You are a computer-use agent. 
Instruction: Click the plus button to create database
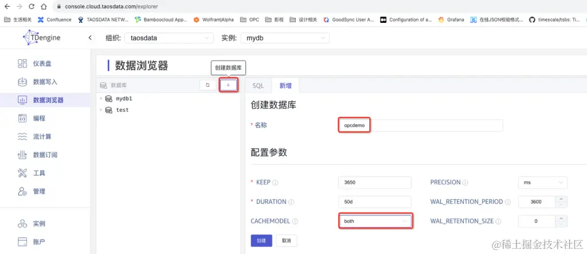tap(228, 85)
